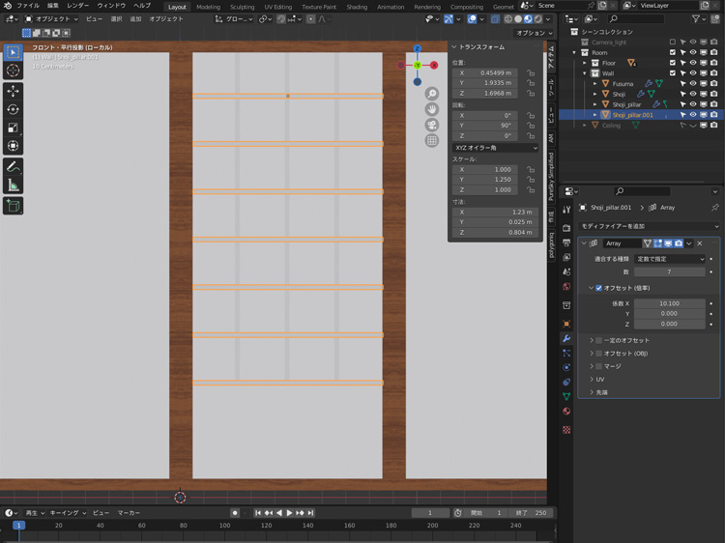The height and width of the screenshot is (543, 725).
Task: Click the オプション button in the viewport header
Action: 531,33
